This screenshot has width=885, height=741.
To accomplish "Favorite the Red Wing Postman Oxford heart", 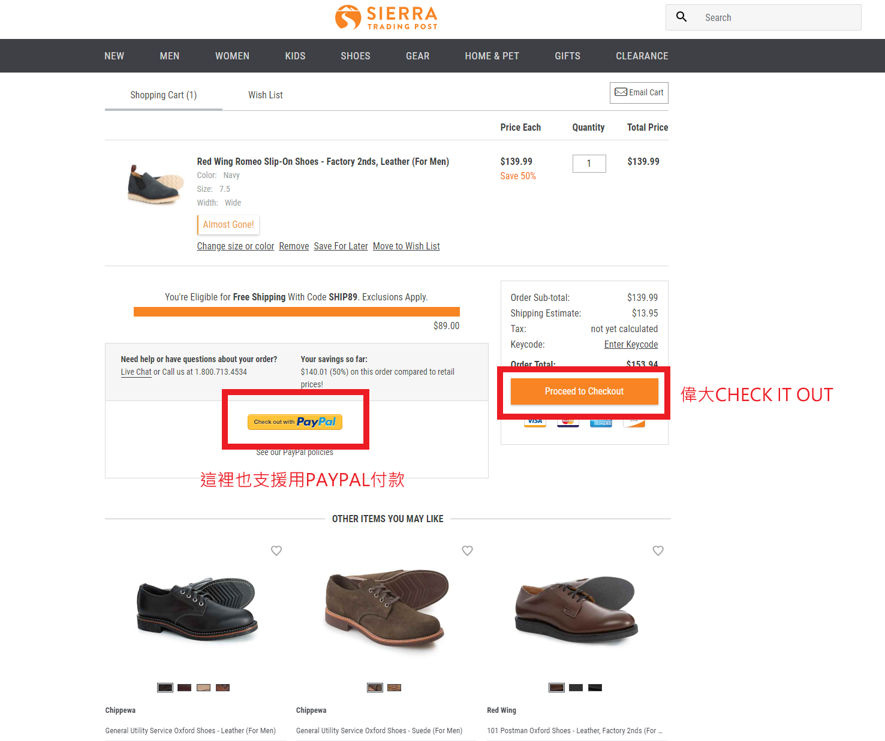I will click(658, 550).
